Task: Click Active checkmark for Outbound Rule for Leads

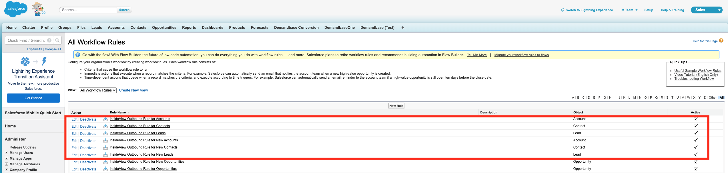Action: click(x=696, y=133)
